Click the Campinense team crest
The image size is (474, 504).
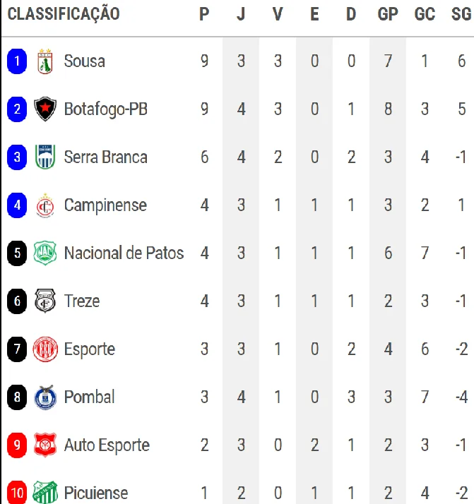click(45, 205)
